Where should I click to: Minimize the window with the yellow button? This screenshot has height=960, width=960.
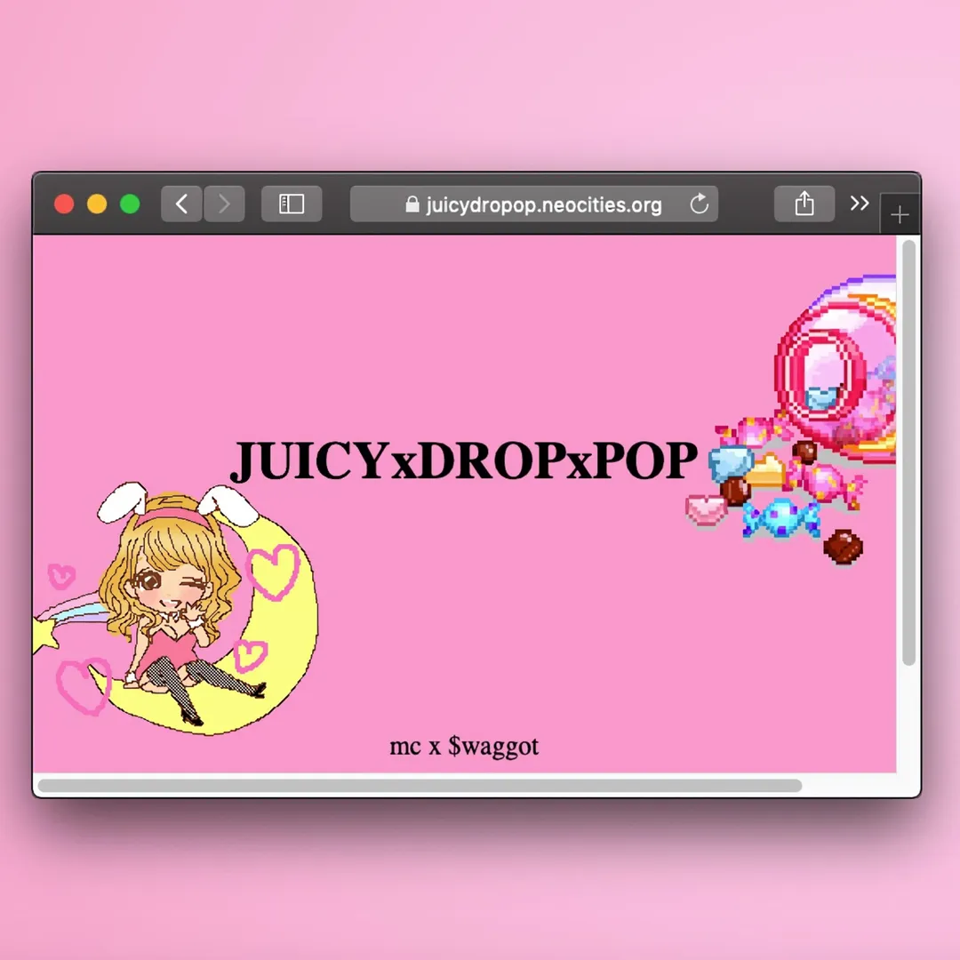point(97,204)
